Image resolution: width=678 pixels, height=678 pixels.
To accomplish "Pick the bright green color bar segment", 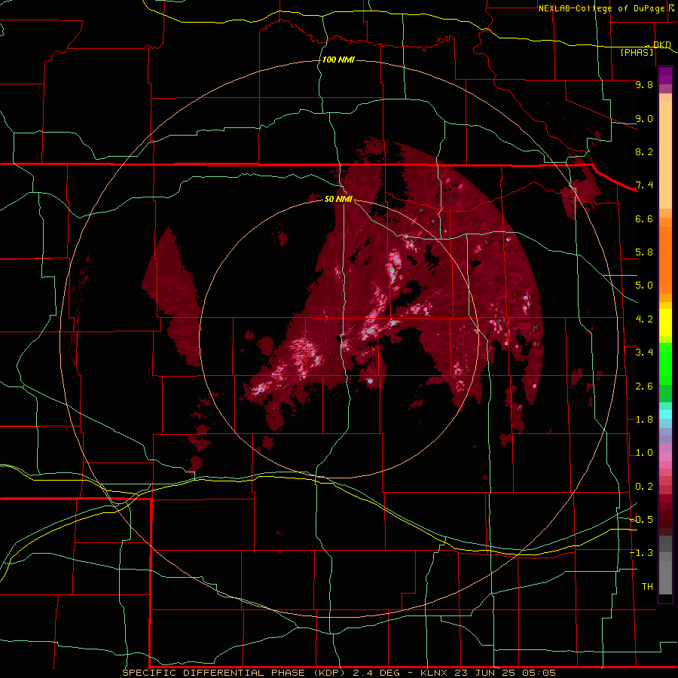I will [665, 364].
